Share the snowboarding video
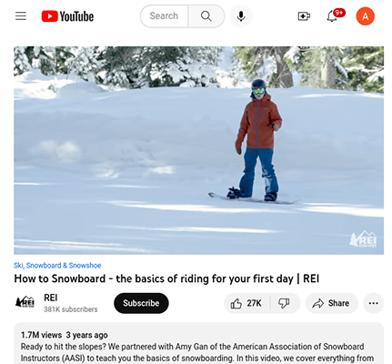 (x=332, y=303)
